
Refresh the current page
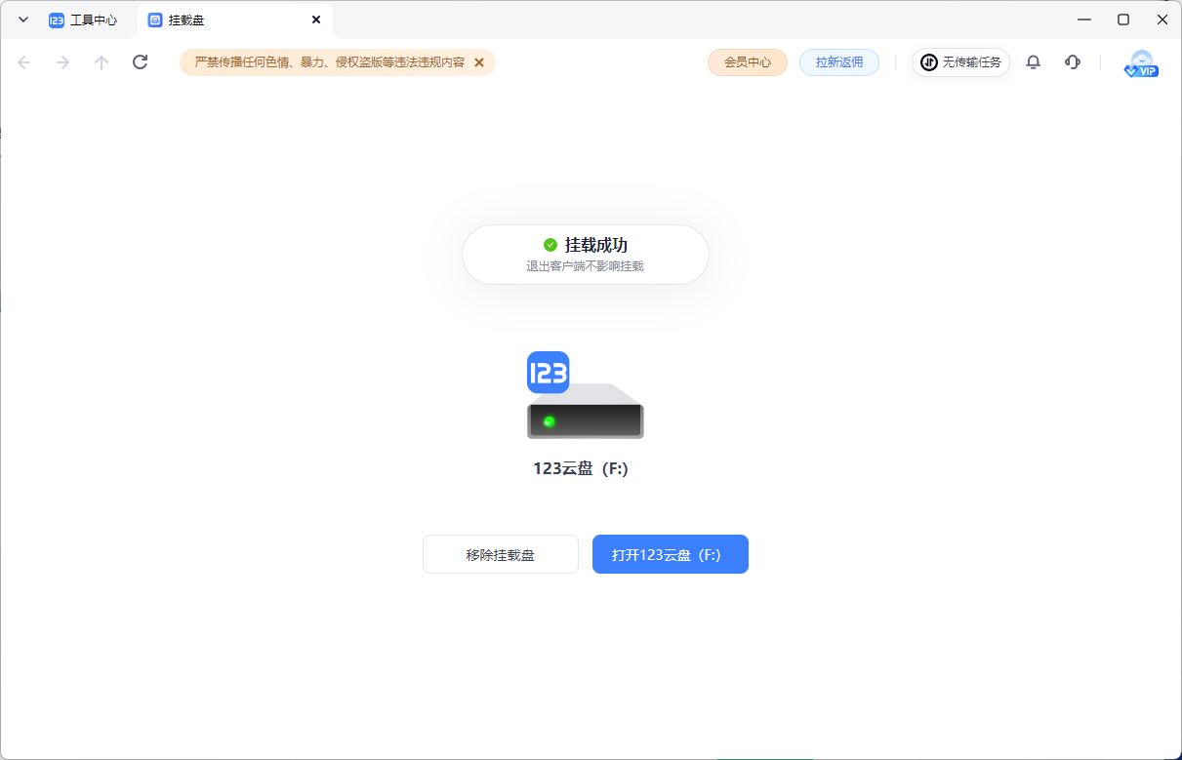140,61
